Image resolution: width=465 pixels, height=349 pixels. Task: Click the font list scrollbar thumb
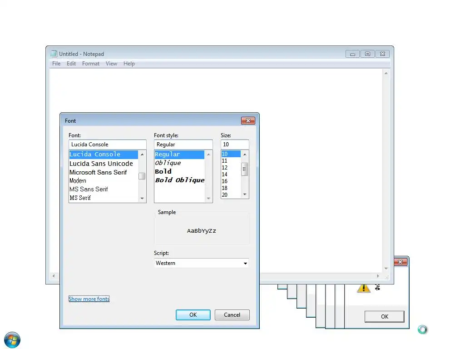142,176
